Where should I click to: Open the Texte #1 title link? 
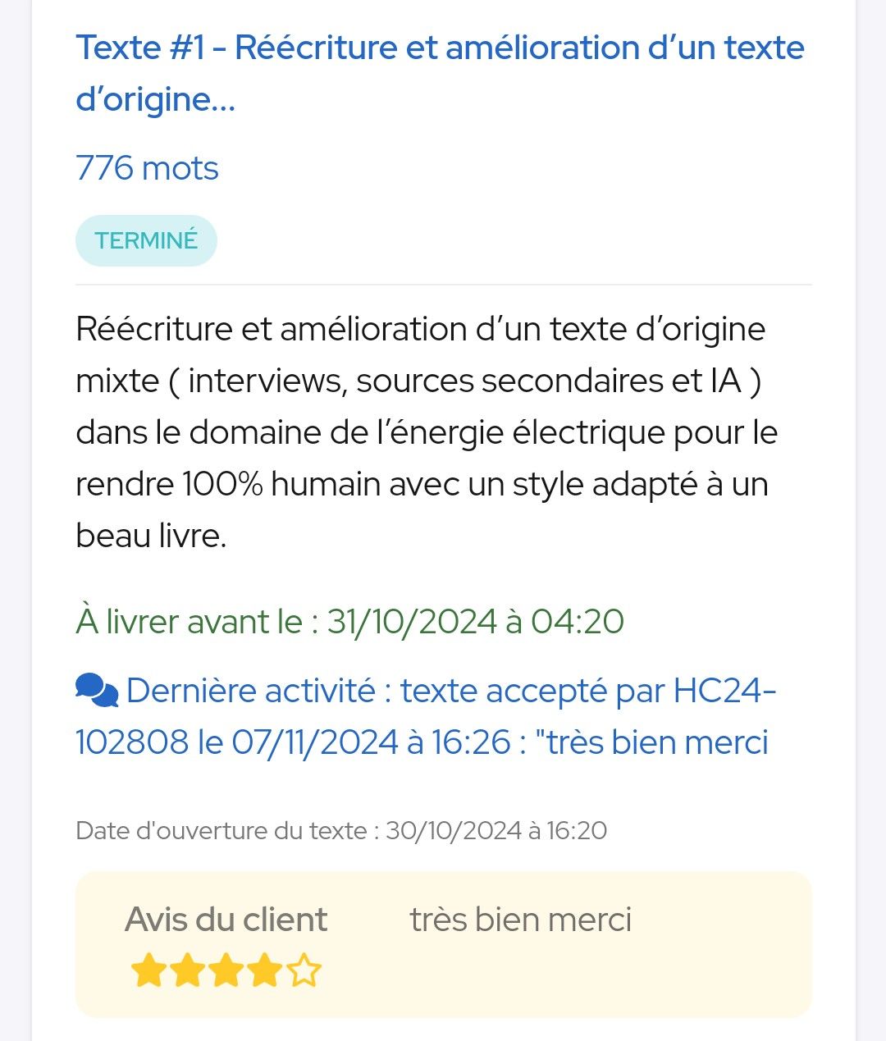(440, 73)
